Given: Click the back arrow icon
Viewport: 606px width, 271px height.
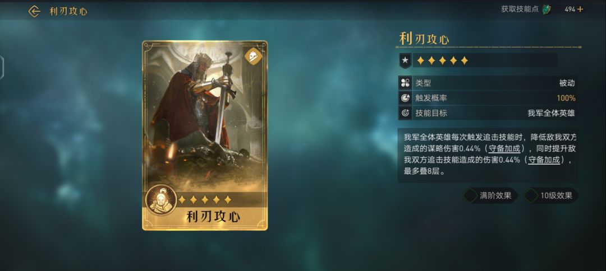Looking at the screenshot, I should [34, 12].
